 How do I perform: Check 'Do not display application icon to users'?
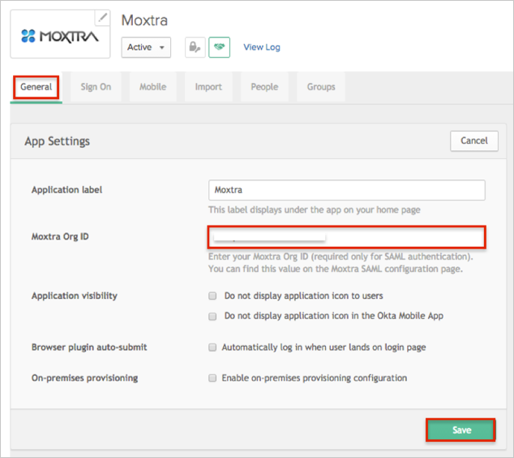pos(212,296)
